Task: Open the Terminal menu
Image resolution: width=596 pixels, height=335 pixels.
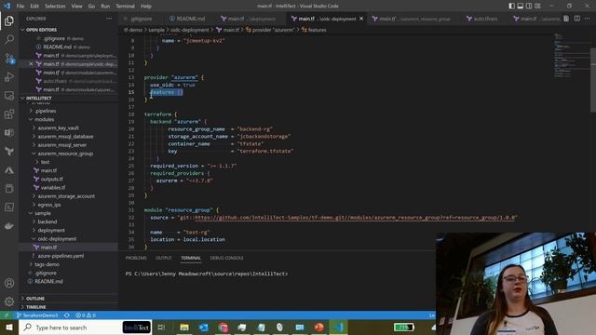Action: point(125,7)
